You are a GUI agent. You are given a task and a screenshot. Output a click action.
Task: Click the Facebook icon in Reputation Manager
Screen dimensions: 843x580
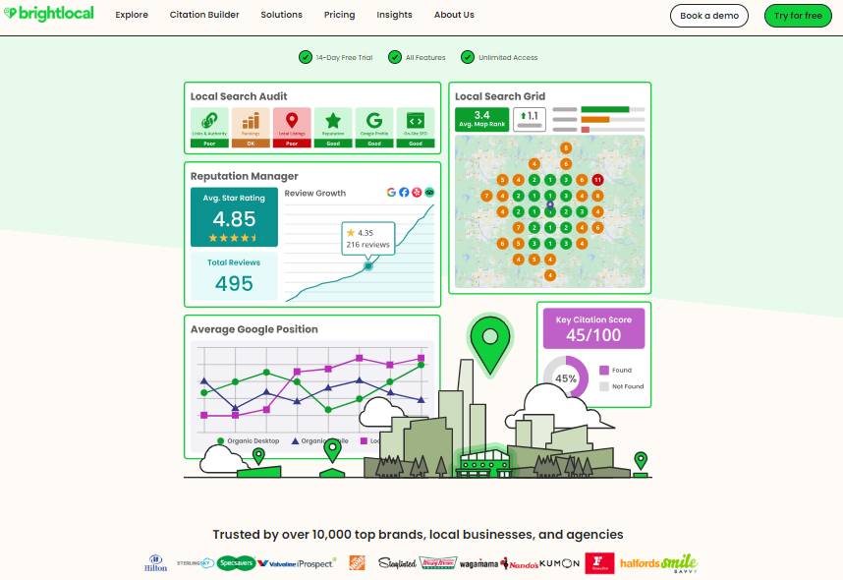point(404,193)
